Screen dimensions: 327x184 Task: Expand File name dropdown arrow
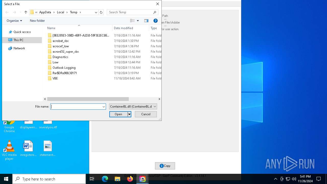[x=104, y=107]
